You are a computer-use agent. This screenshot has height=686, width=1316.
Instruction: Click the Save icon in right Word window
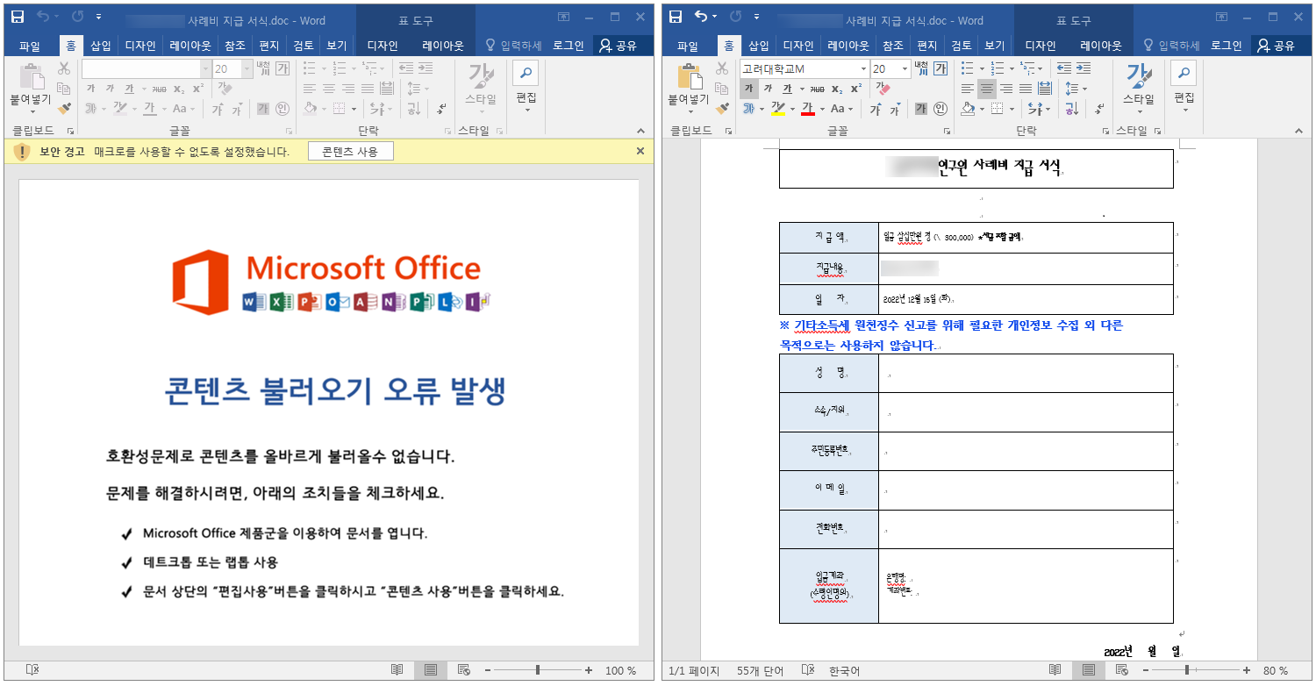676,17
